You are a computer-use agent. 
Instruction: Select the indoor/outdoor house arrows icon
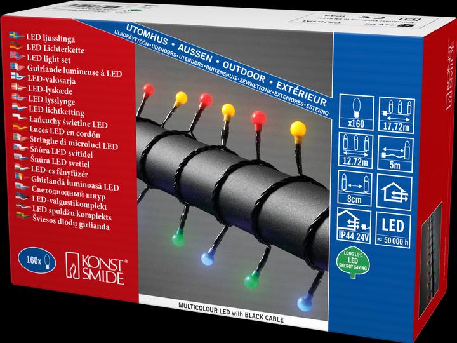pos(394,192)
